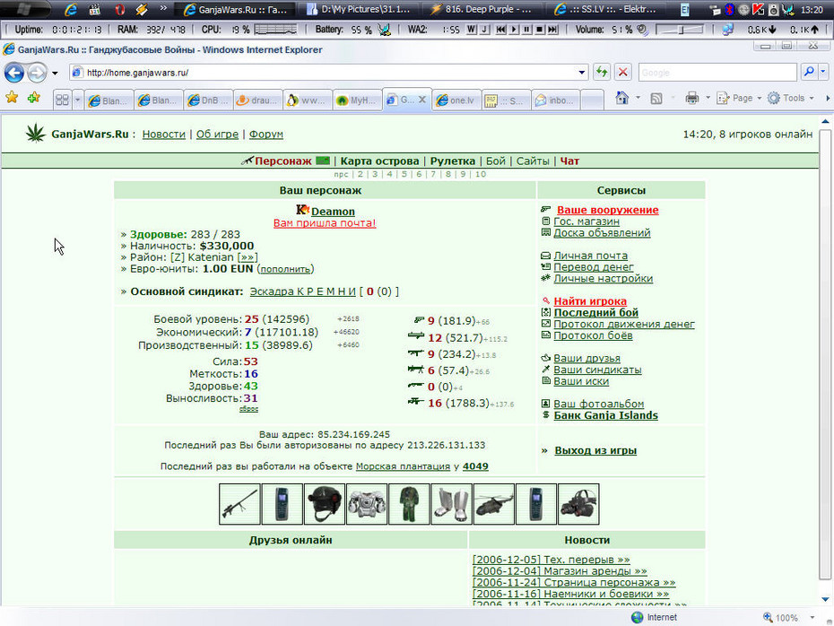
Task: Refresh the page with the refresh button
Action: coord(602,73)
